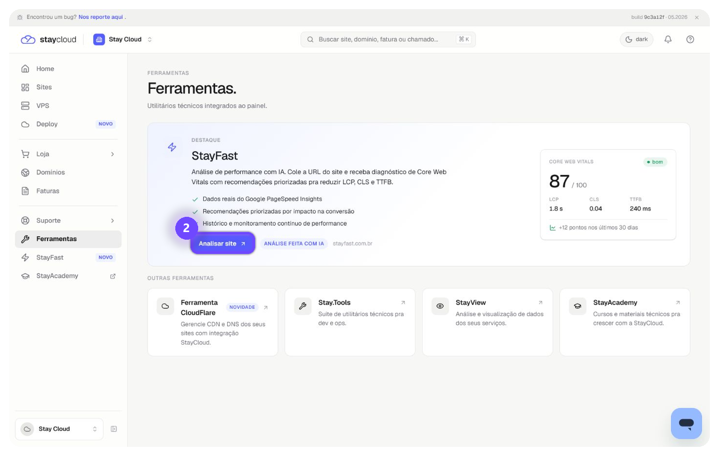This screenshot has width=719, height=456.
Task: Click '+12 pontos nos últimos 30 dias'
Action: pos(598,227)
